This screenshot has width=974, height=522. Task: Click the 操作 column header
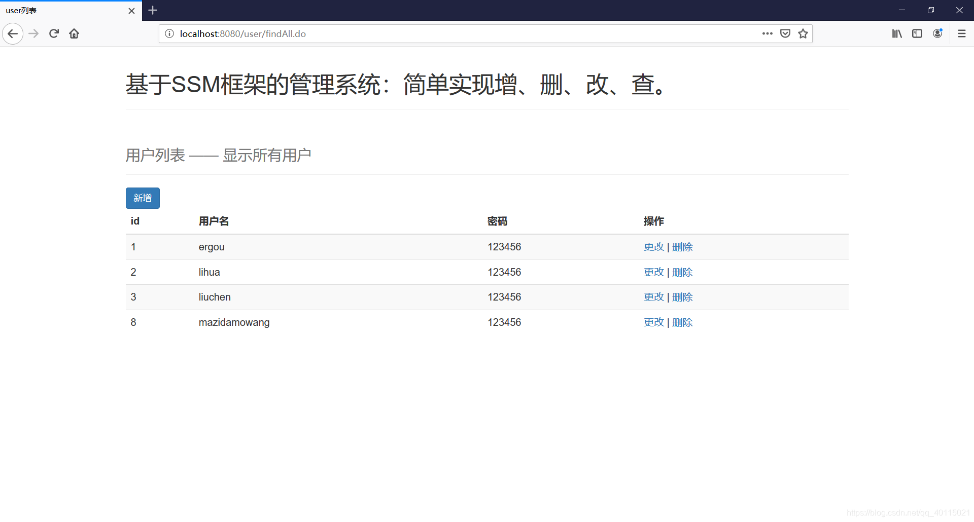tap(653, 221)
